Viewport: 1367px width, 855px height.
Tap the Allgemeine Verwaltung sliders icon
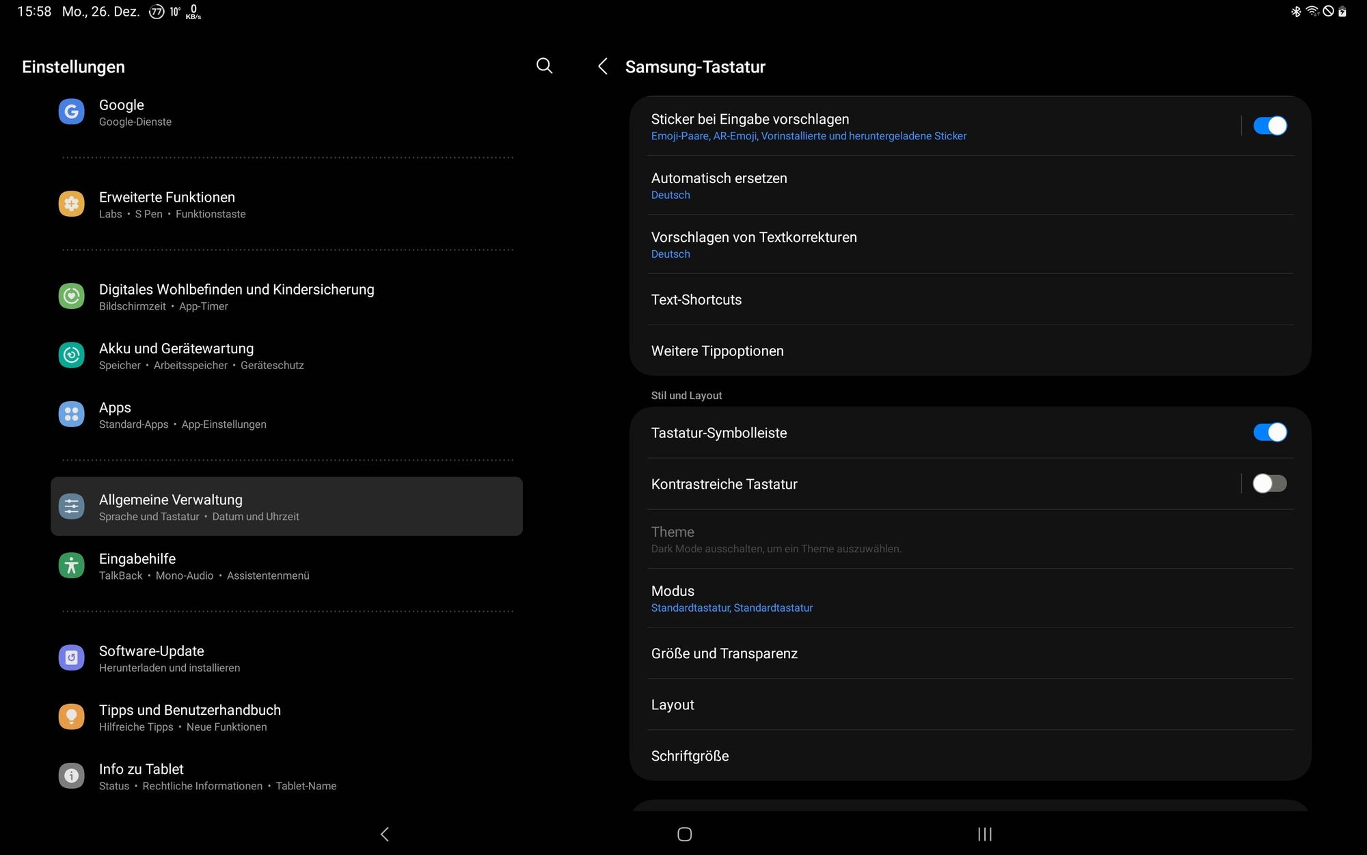point(71,506)
